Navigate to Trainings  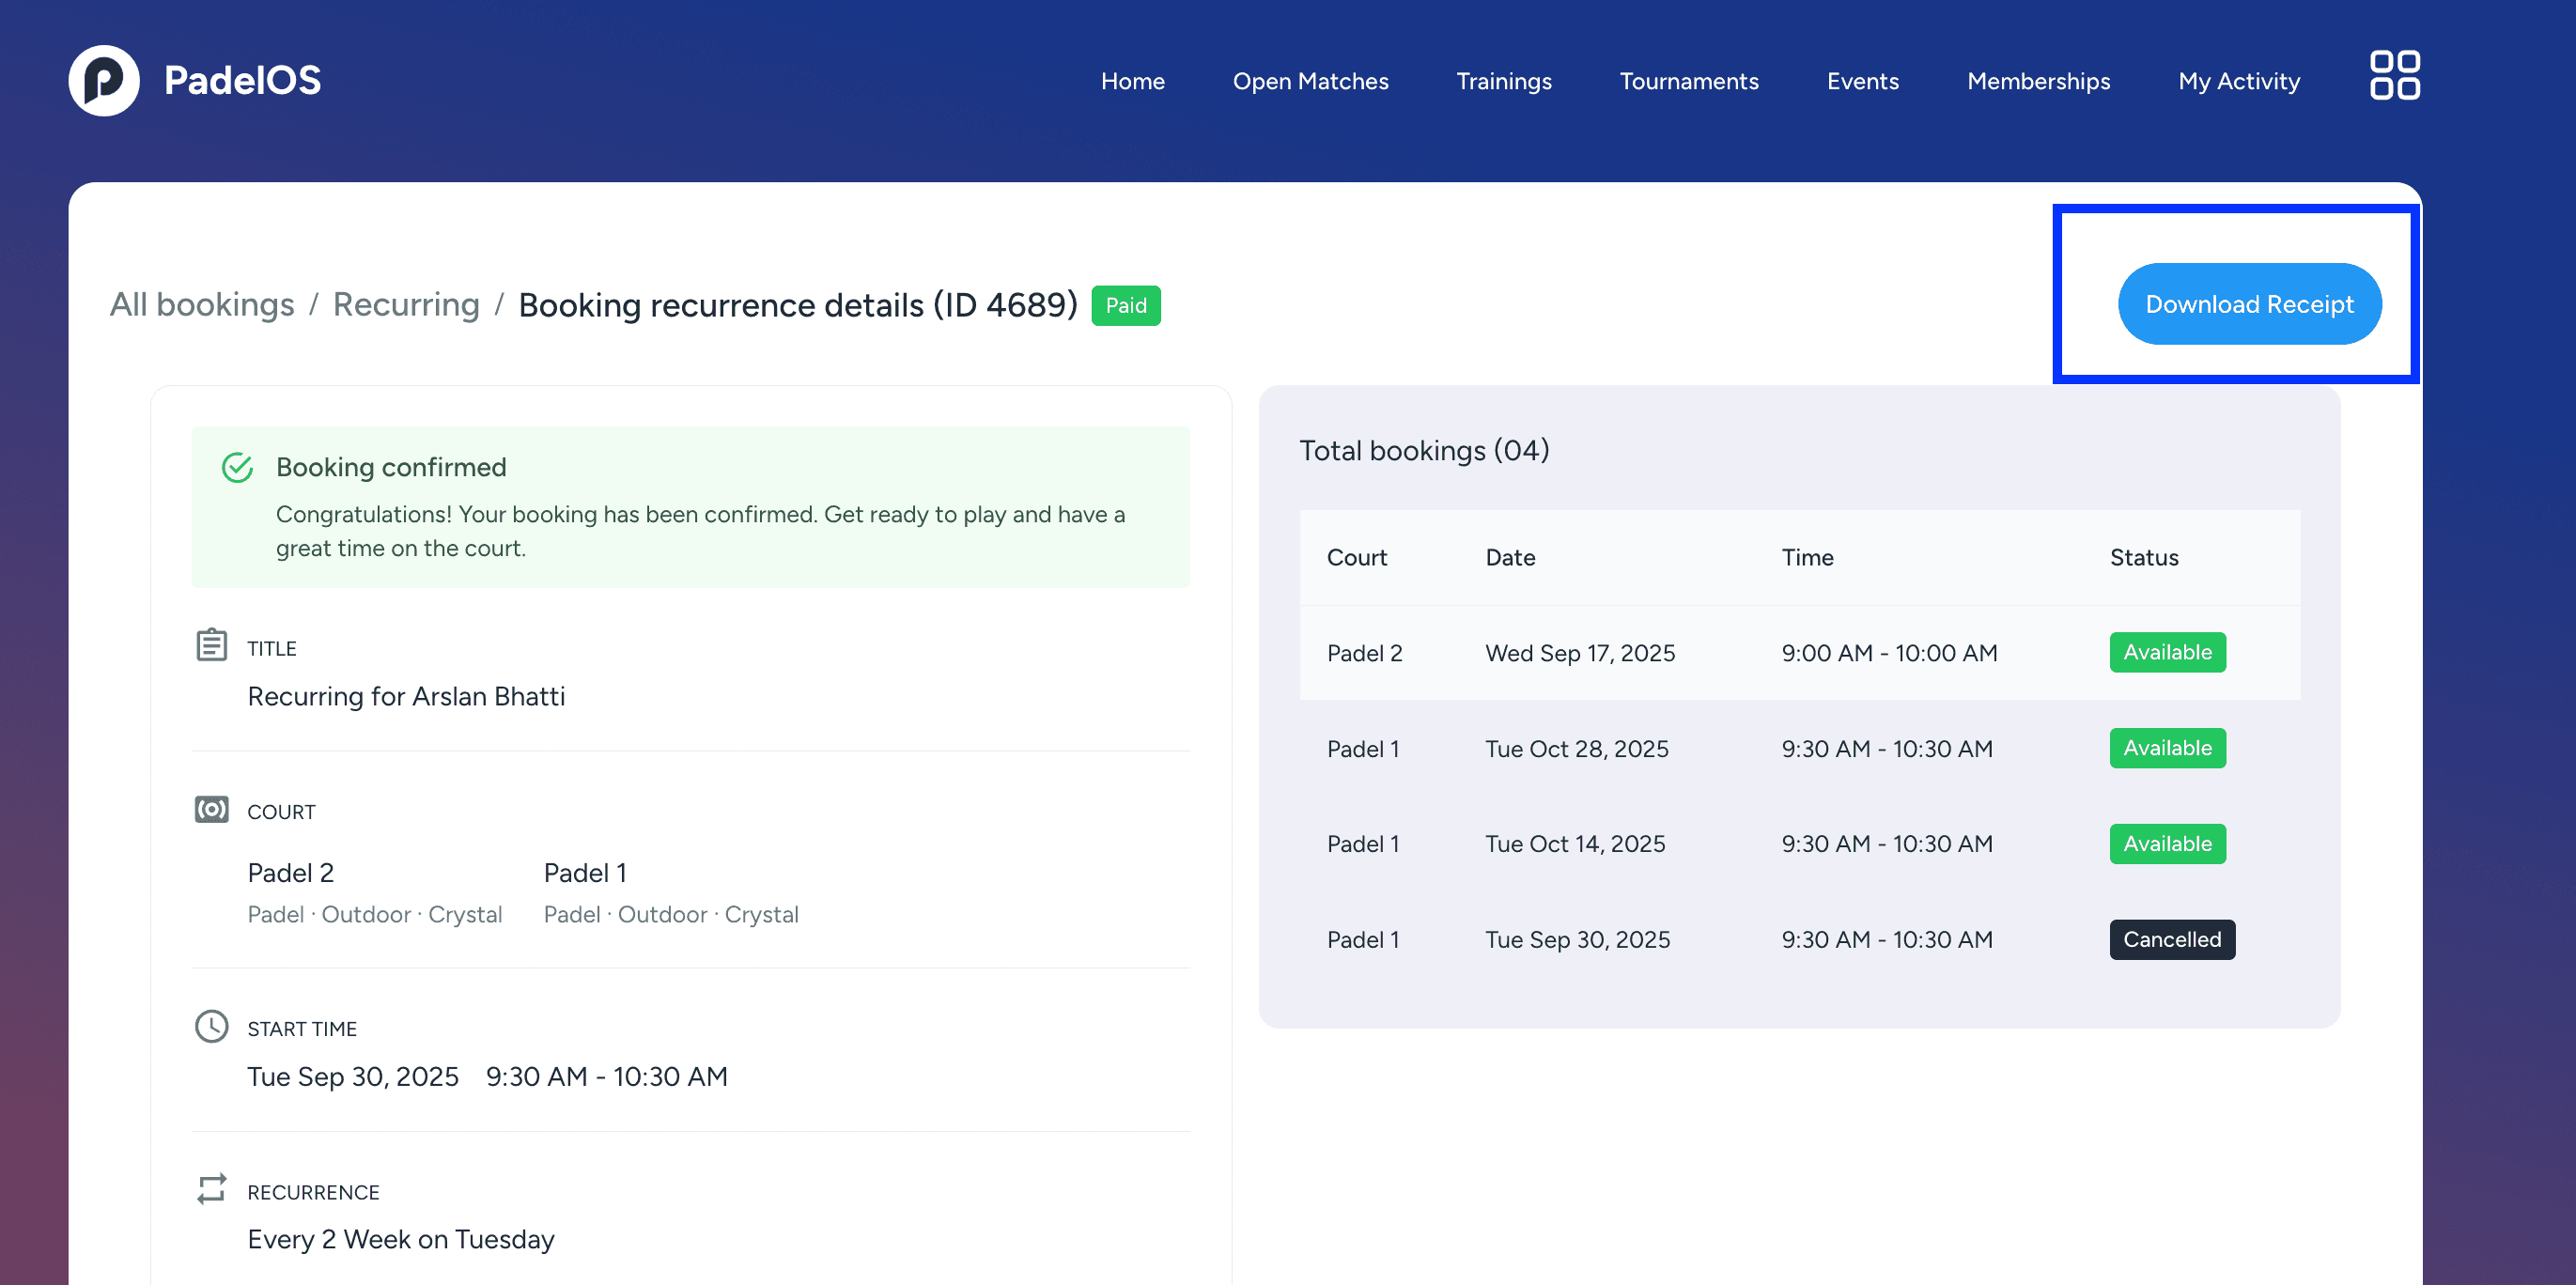1503,81
